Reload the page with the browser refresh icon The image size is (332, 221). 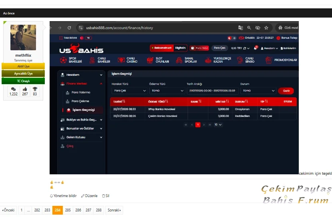[x=69, y=28]
